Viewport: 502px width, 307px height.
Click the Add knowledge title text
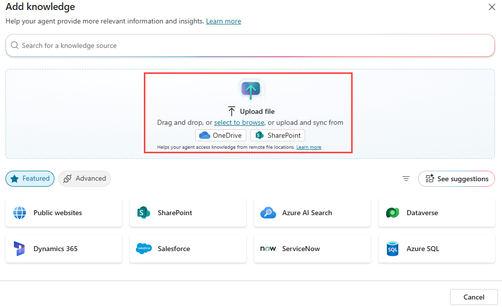40,7
